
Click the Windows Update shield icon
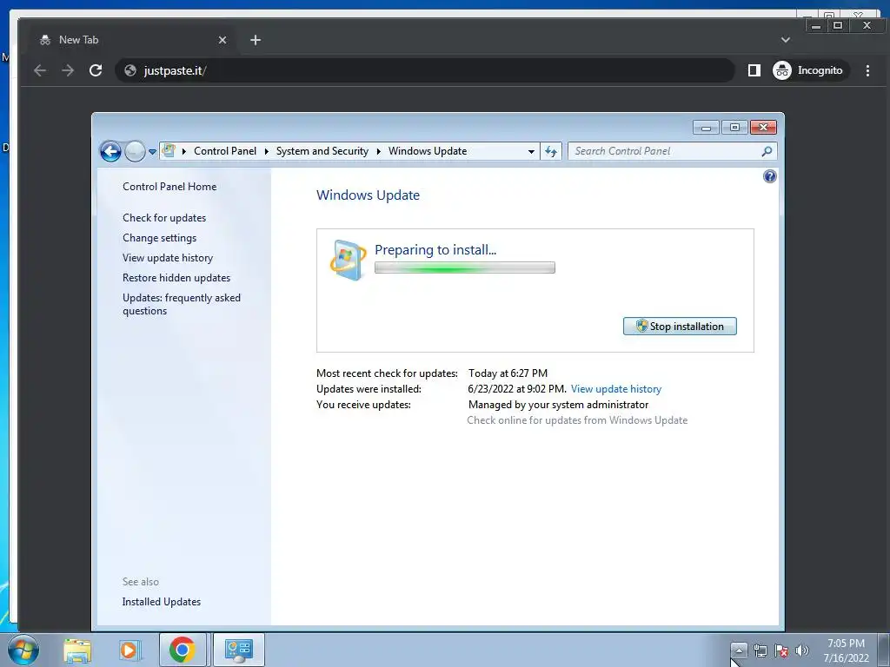pos(348,261)
